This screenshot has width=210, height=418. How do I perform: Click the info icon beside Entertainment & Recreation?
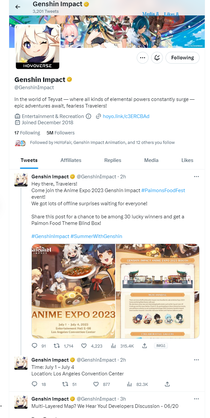[x=88, y=116]
